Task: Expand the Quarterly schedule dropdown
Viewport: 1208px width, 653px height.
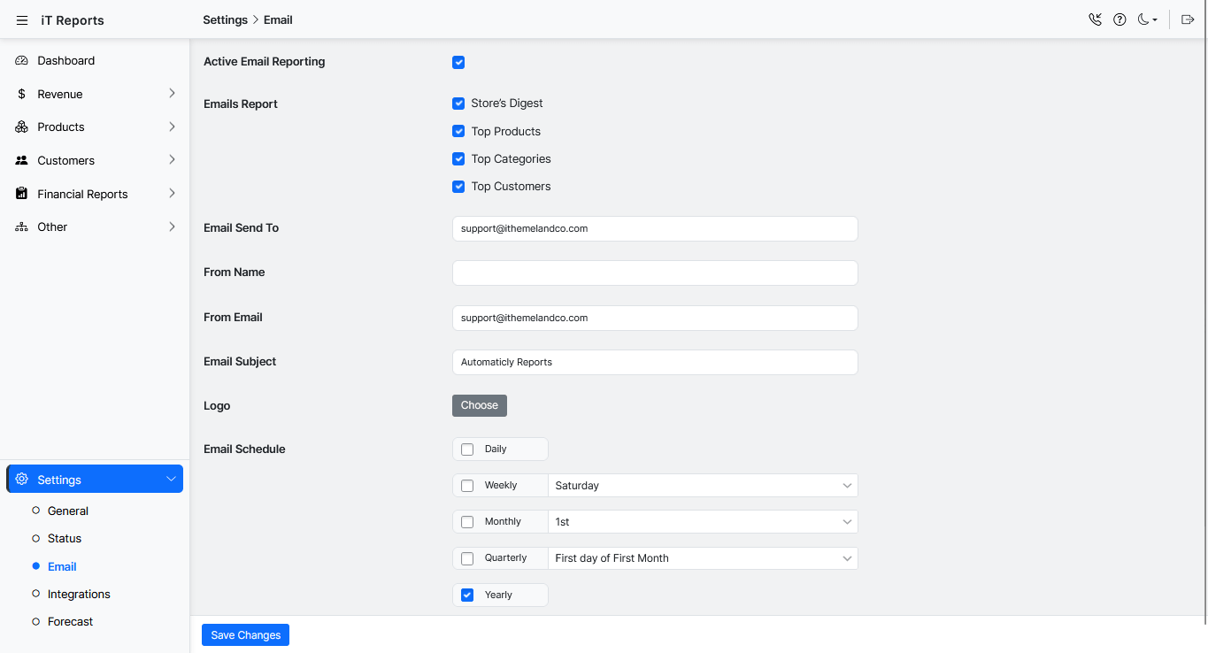Action: tap(703, 558)
